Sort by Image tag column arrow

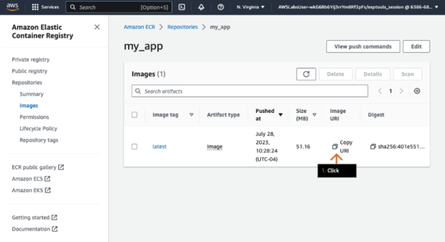(x=191, y=115)
